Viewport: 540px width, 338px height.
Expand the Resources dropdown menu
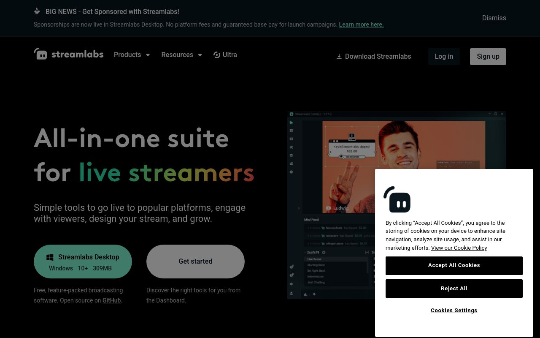pyautogui.click(x=182, y=55)
